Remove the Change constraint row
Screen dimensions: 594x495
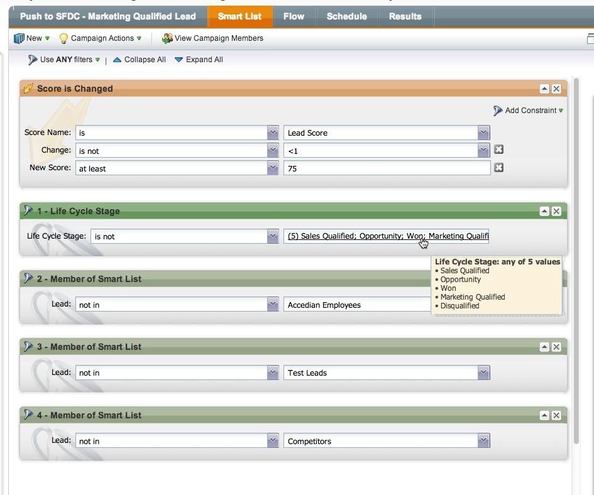(499, 150)
